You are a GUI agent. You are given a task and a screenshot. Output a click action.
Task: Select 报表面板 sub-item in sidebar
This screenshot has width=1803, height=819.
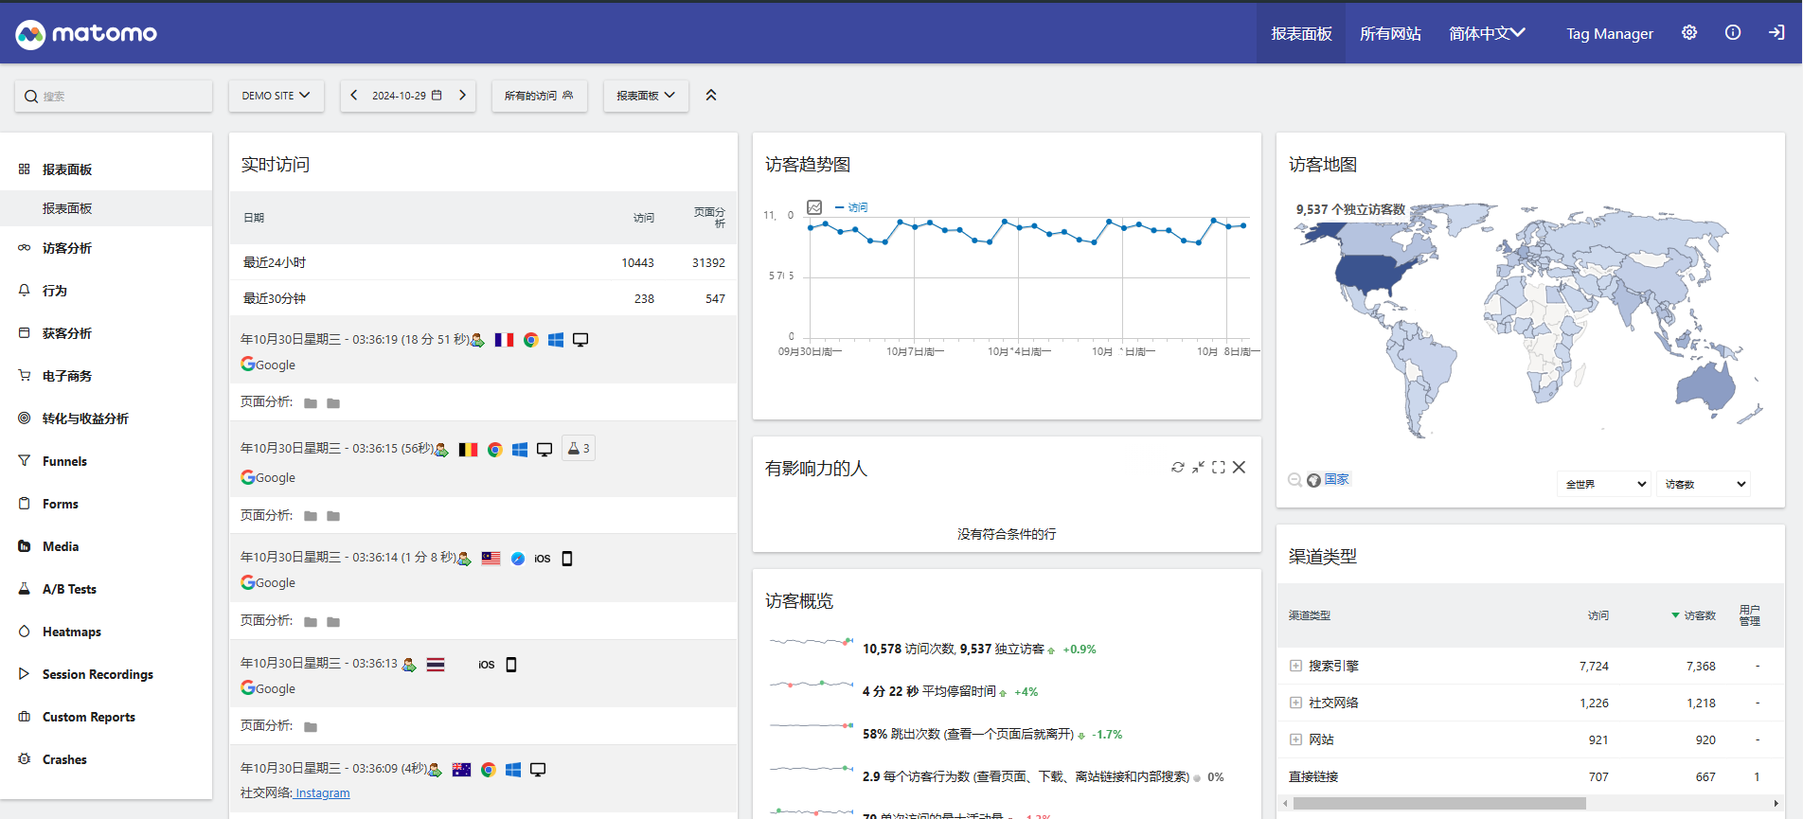click(x=106, y=208)
